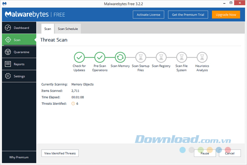Click the Activate License button
The width and height of the screenshot is (247, 165).
point(148,15)
